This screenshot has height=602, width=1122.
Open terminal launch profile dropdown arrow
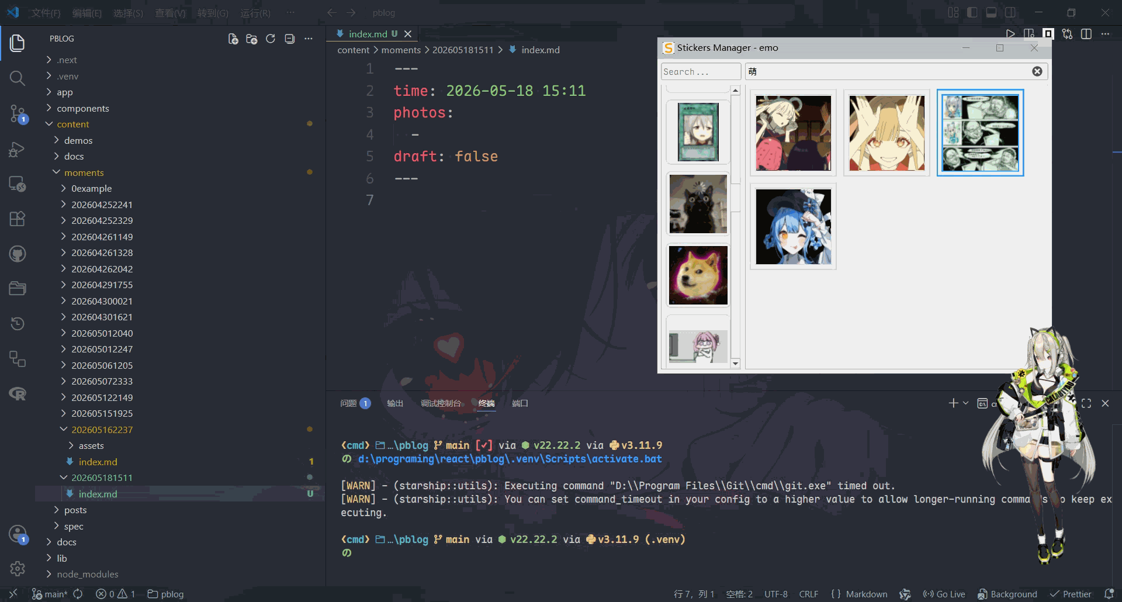coord(965,403)
